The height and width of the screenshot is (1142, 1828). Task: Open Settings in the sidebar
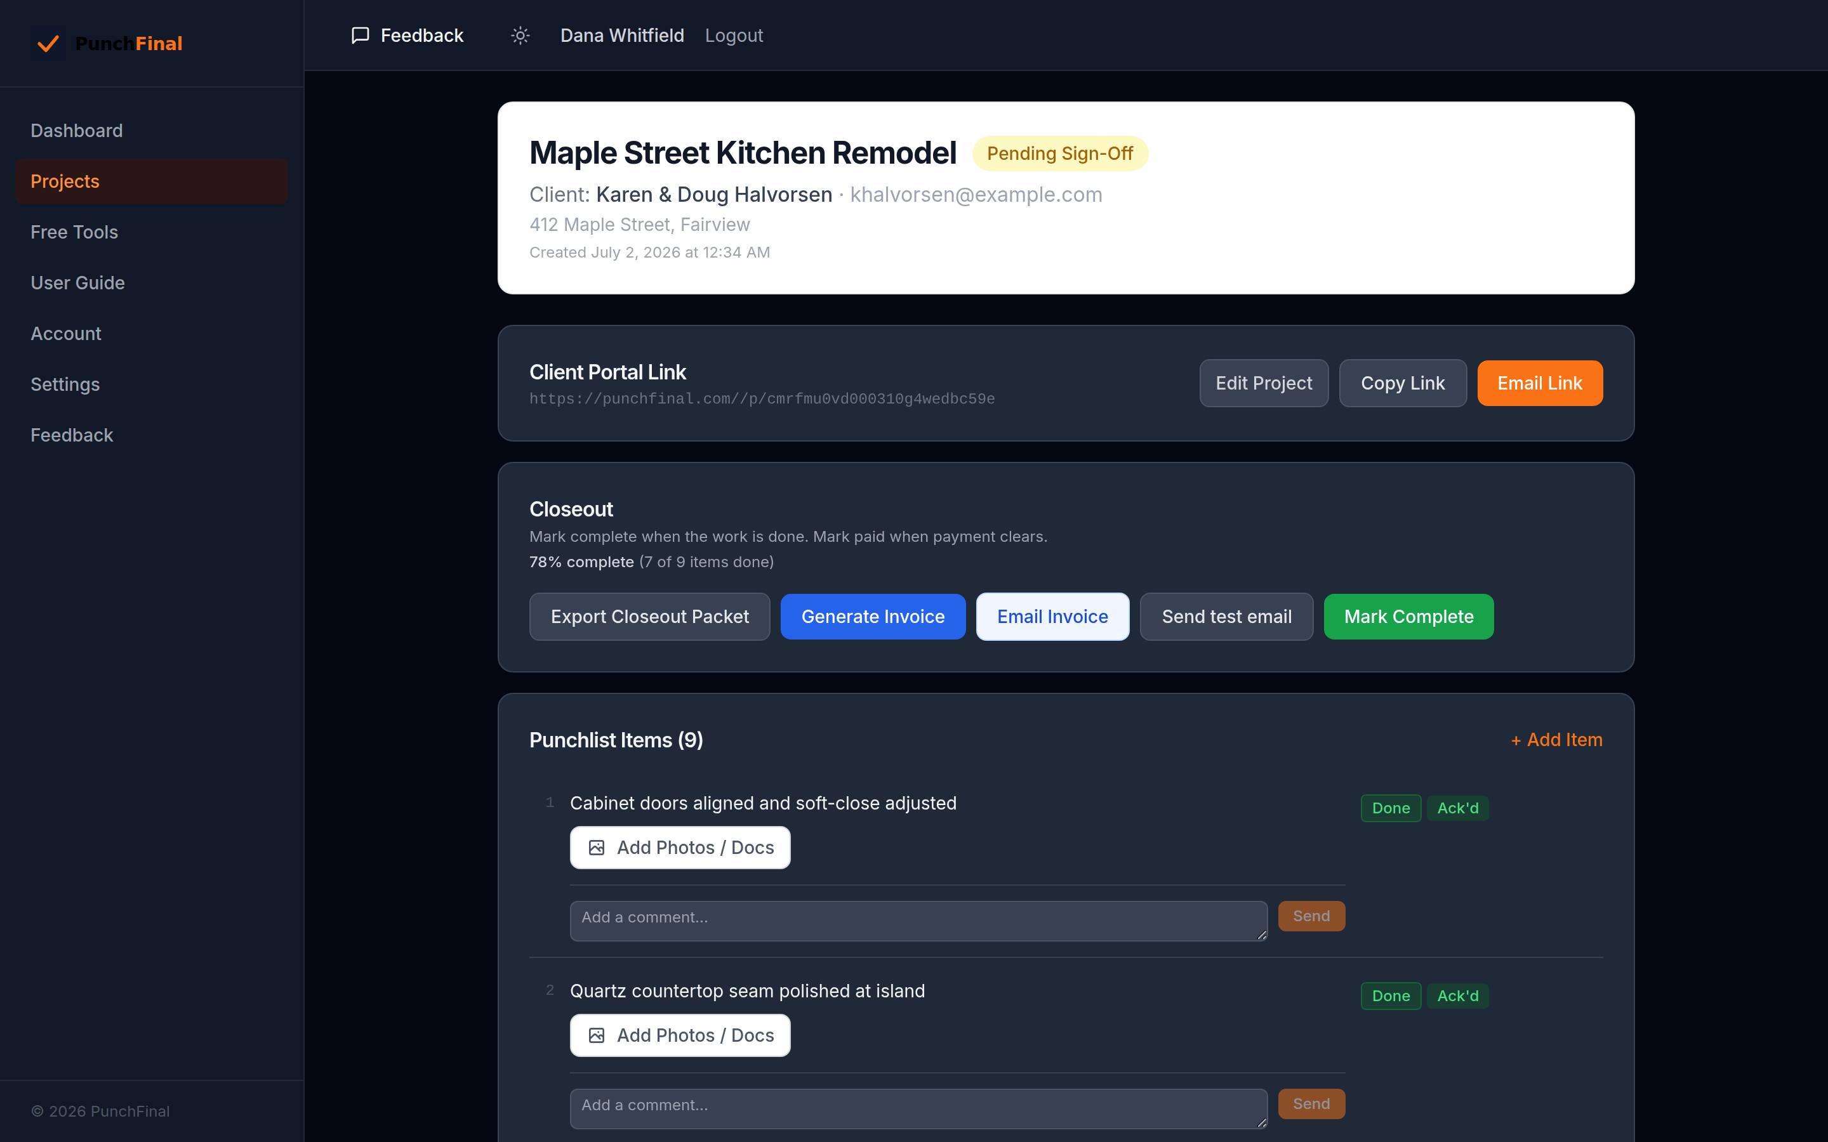click(151, 384)
